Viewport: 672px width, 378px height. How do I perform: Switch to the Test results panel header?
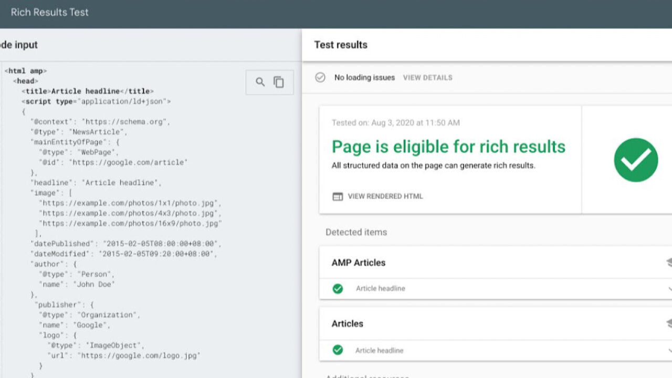point(340,45)
